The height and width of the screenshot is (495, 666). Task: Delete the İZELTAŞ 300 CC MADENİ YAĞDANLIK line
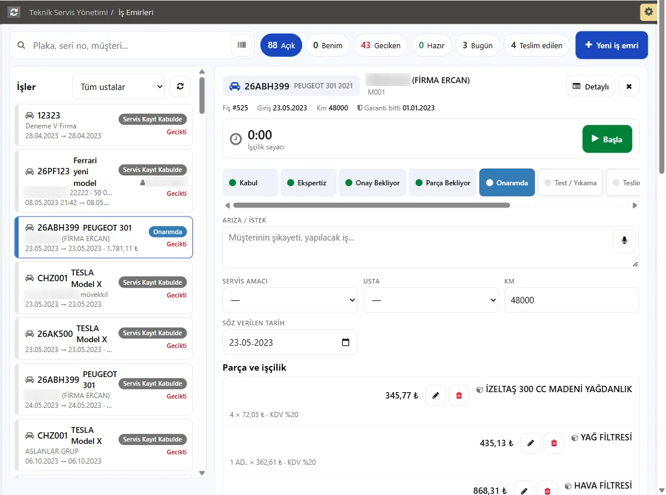459,395
